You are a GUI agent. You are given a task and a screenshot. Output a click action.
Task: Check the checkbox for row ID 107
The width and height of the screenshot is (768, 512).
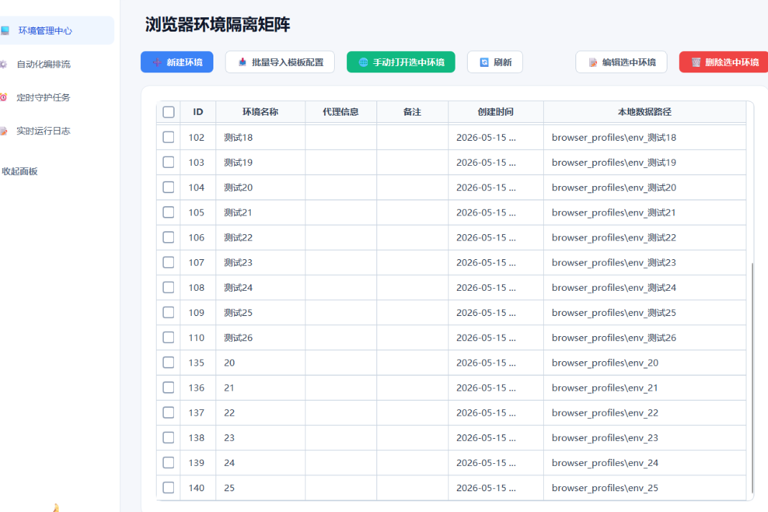(169, 262)
